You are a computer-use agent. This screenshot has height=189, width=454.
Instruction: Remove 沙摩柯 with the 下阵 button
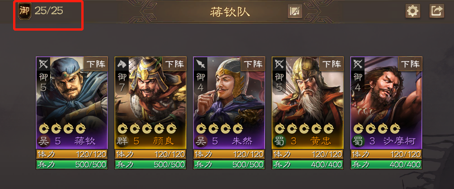[x=410, y=64]
